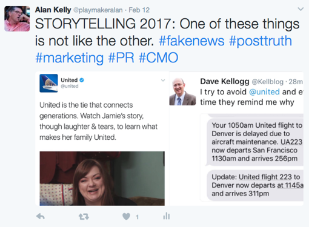Open Alan Kelly's profile avatar
Screen dimensions: 309x227
(17, 19)
